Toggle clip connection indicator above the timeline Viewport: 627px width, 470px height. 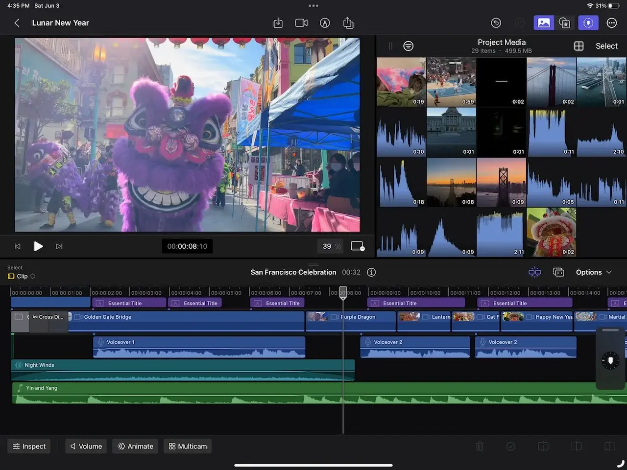535,272
